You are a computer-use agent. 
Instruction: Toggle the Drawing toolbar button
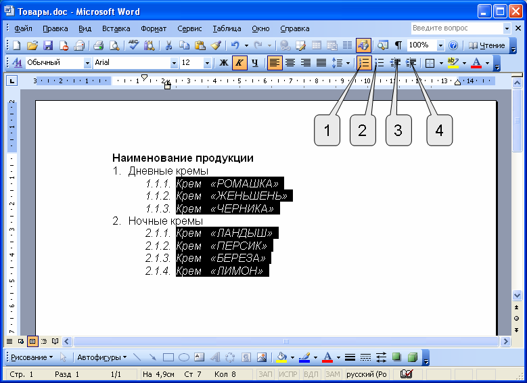point(364,45)
